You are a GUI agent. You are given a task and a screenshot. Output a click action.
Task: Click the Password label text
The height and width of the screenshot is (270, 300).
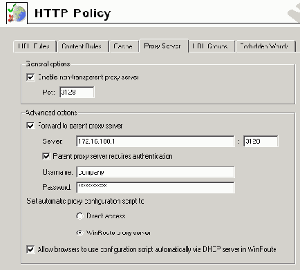(x=57, y=187)
